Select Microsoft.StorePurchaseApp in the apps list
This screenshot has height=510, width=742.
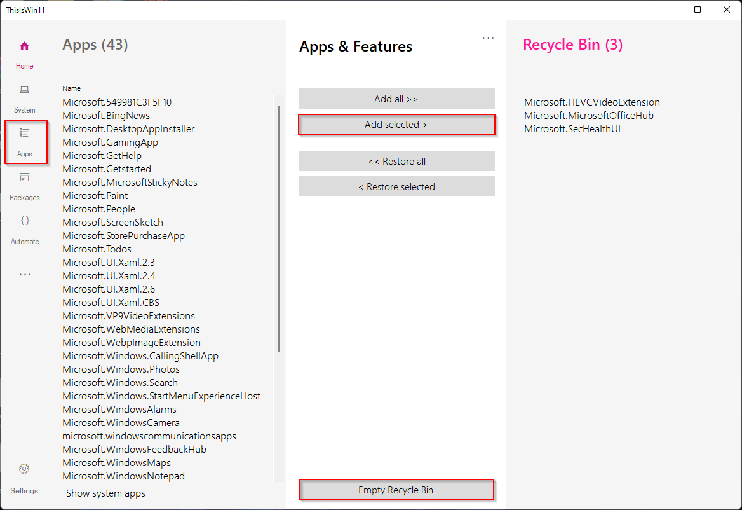coord(123,235)
